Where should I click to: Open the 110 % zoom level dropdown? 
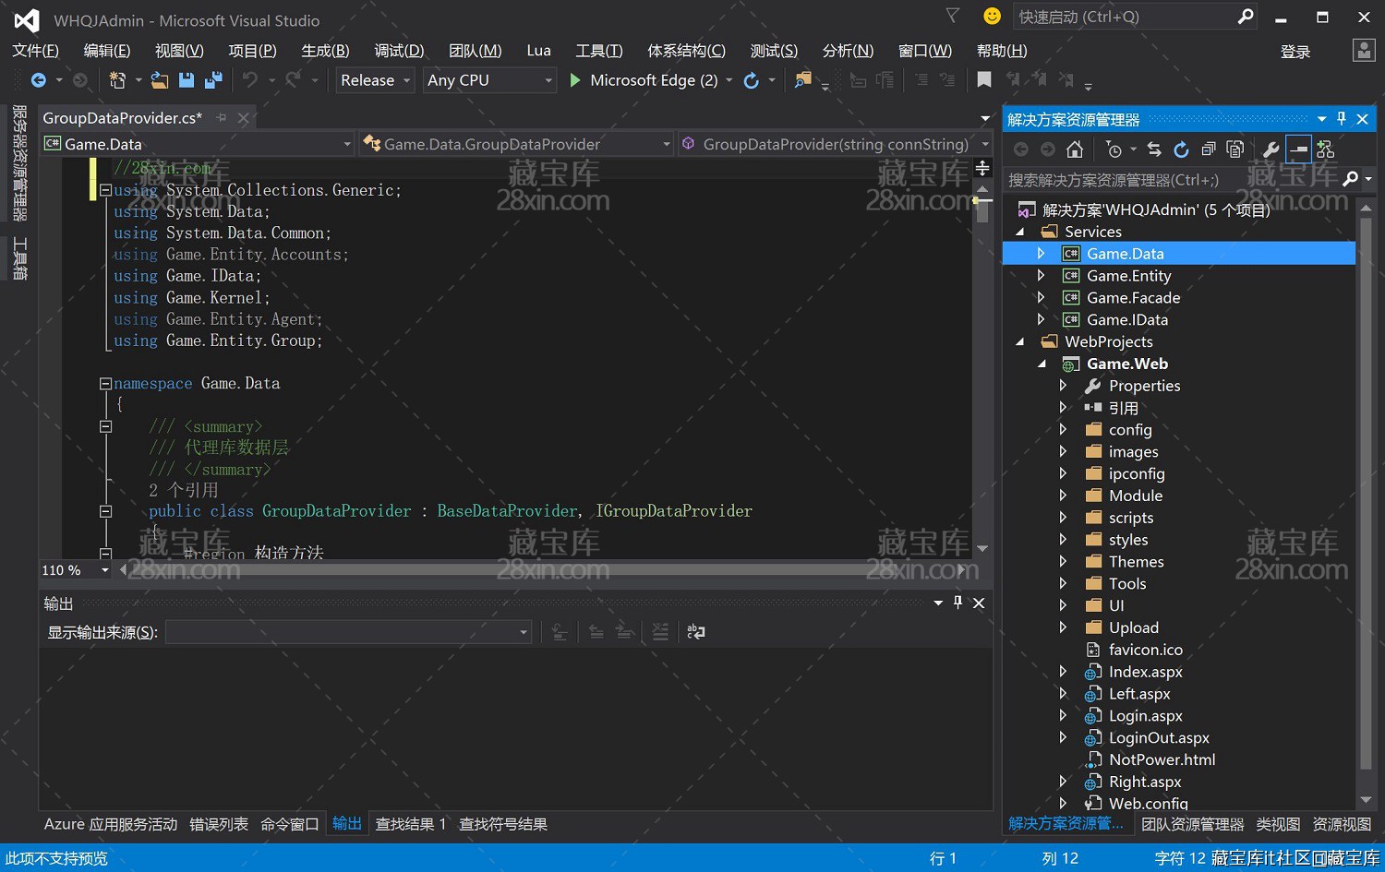tap(76, 570)
